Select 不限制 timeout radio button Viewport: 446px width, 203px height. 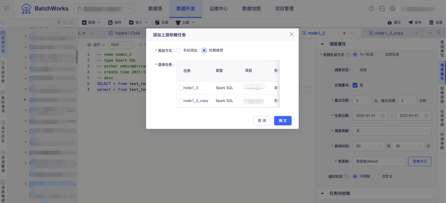pyautogui.click(x=355, y=176)
